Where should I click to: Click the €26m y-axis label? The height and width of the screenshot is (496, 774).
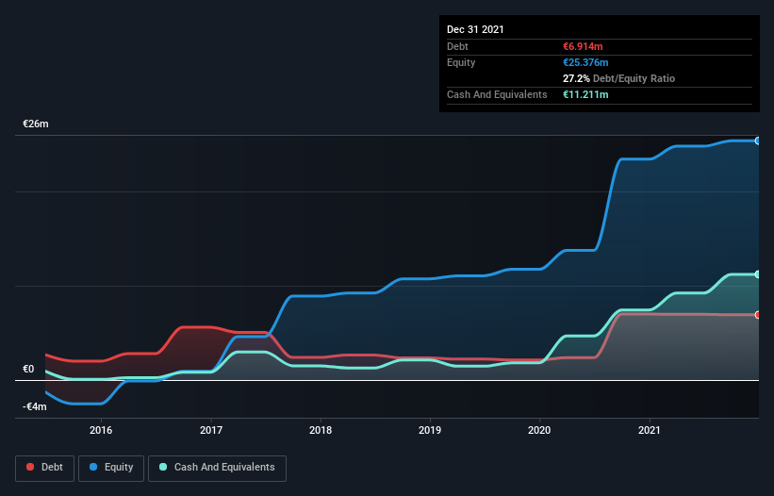tap(36, 124)
